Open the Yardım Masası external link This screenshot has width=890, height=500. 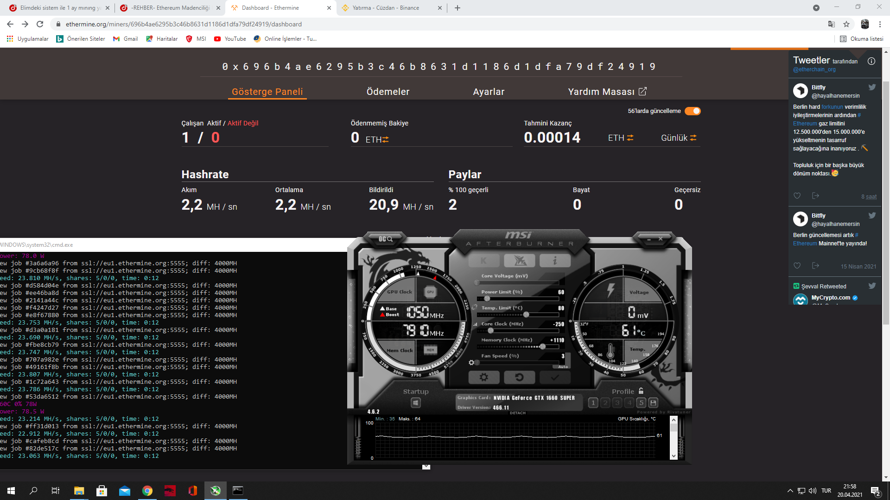607,92
